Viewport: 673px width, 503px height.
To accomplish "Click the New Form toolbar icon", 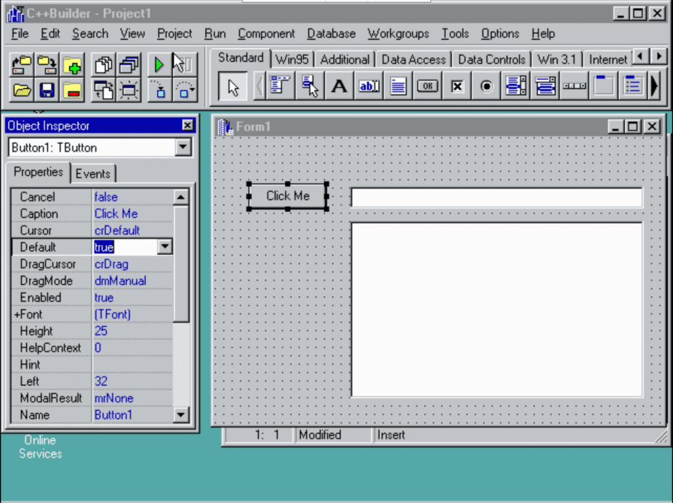I will [128, 90].
